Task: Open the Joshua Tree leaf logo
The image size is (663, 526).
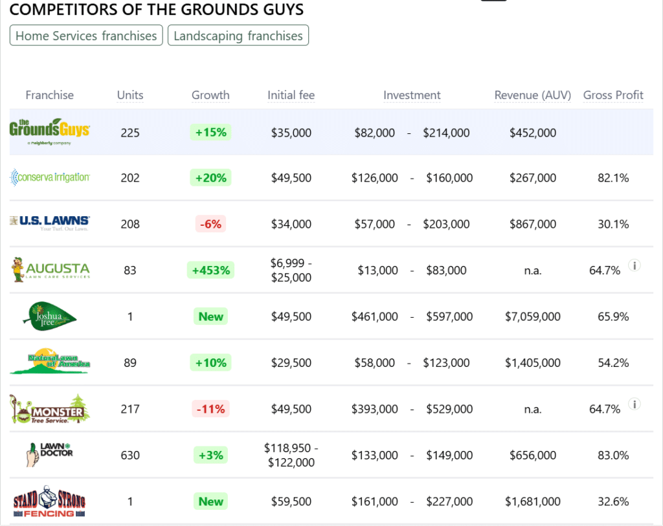Action: pyautogui.click(x=49, y=316)
